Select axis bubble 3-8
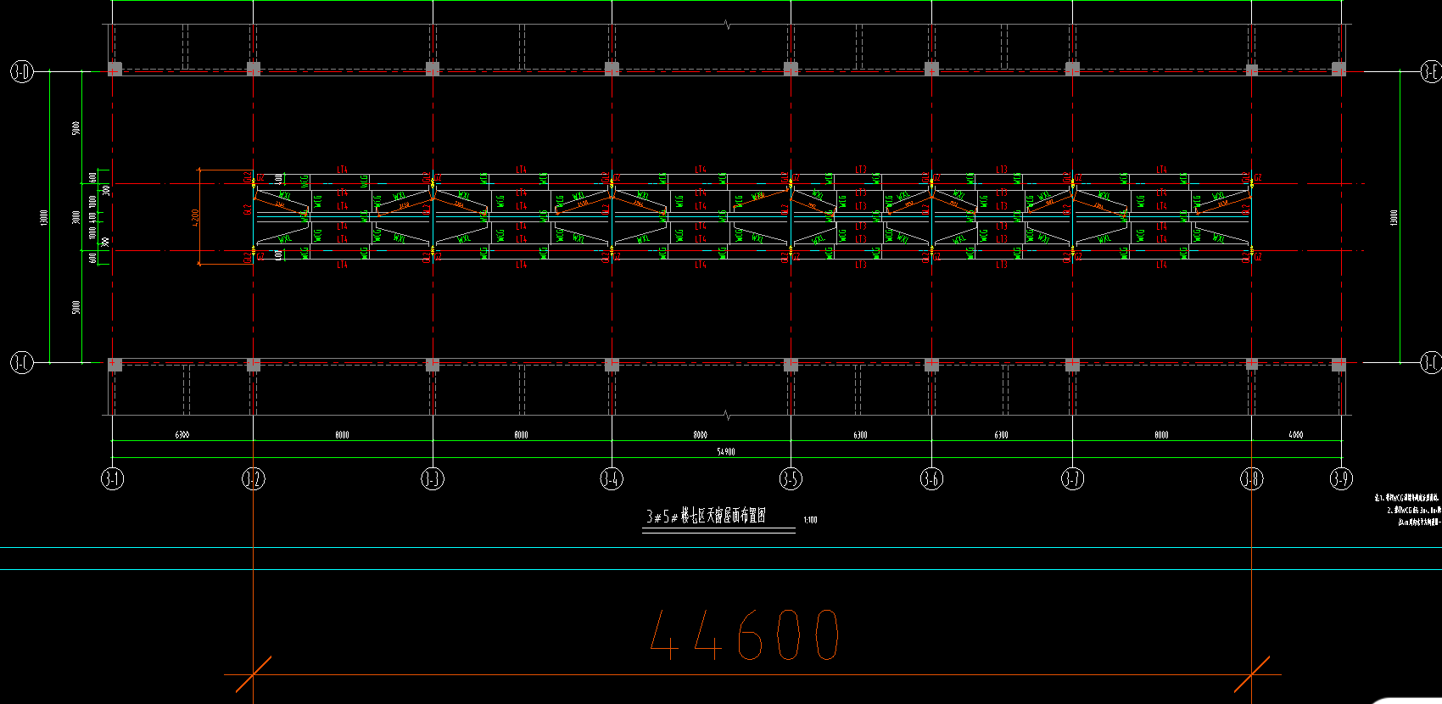1442x704 pixels. pos(1251,479)
